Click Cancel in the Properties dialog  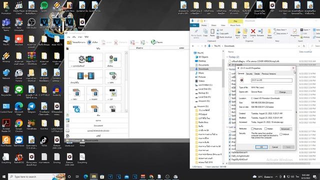pyautogui.click(x=275, y=147)
